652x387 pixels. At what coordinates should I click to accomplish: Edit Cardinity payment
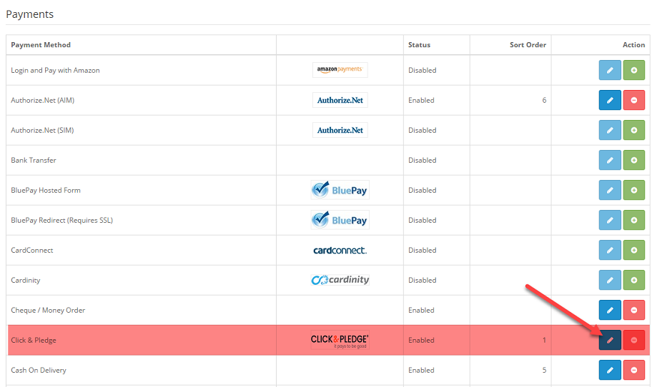tap(610, 280)
